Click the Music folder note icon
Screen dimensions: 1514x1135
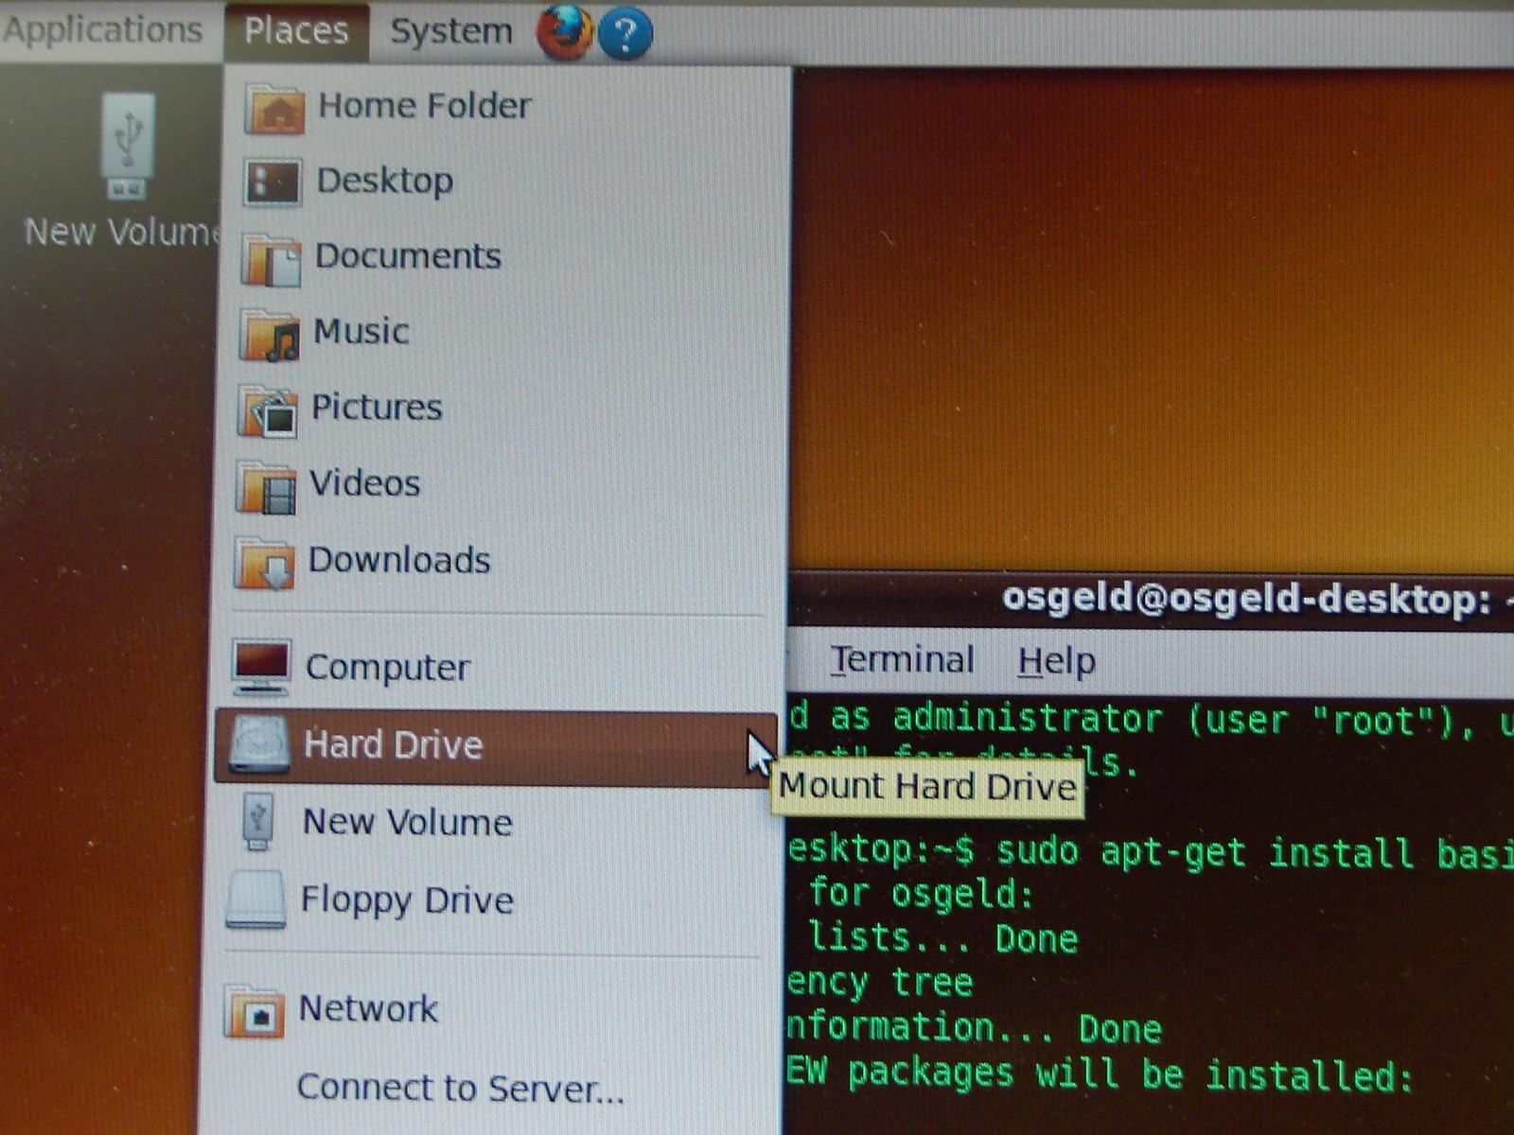271,336
